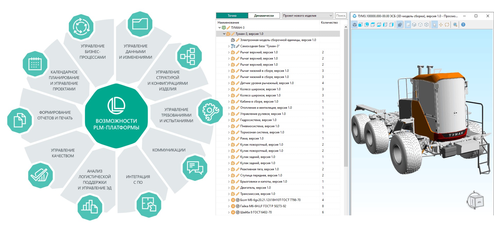Select the Двигатель, версия 1.0 item
The image size is (494, 230).
255,188
